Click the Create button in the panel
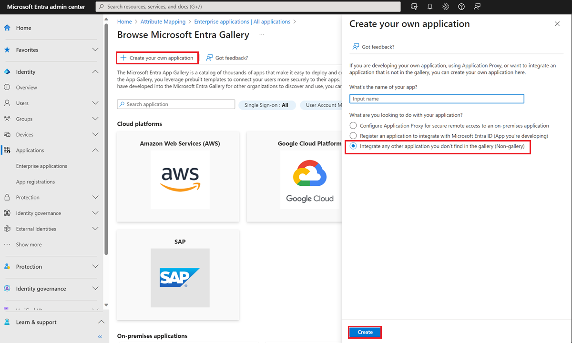The height and width of the screenshot is (343, 572). click(365, 332)
